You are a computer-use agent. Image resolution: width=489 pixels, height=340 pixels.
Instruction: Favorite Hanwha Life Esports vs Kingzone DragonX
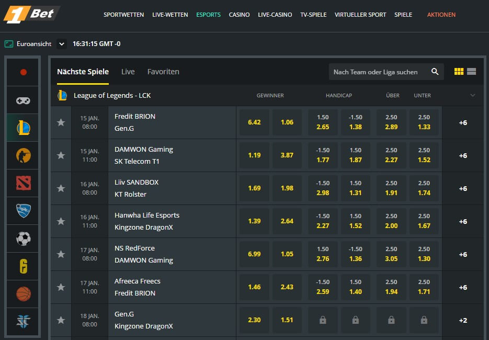pos(61,221)
